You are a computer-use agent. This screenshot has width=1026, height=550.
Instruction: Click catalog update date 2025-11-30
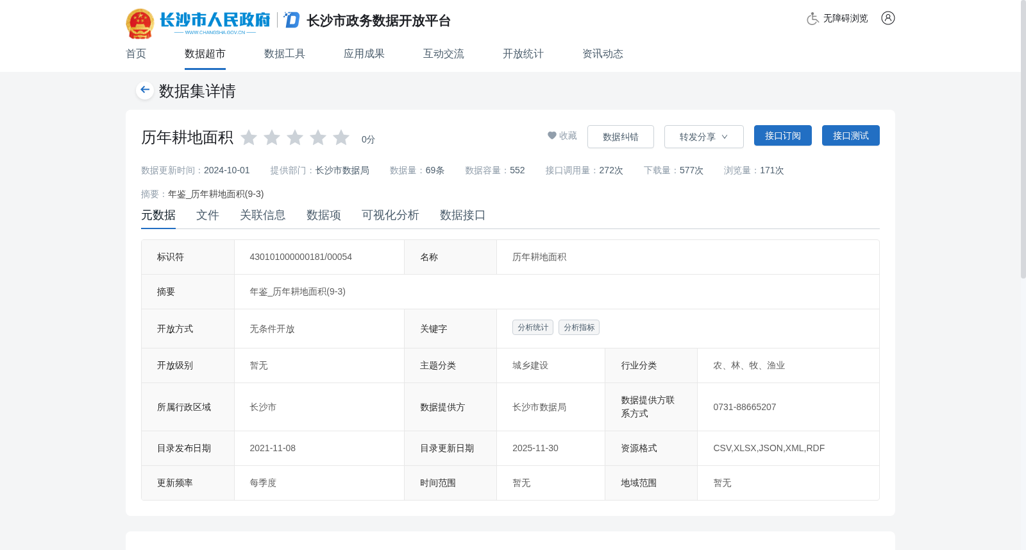(x=535, y=448)
